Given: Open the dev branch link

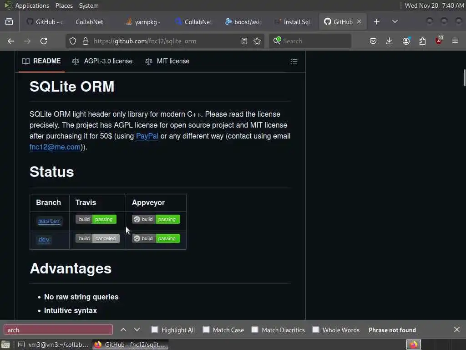Looking at the screenshot, I should point(44,240).
